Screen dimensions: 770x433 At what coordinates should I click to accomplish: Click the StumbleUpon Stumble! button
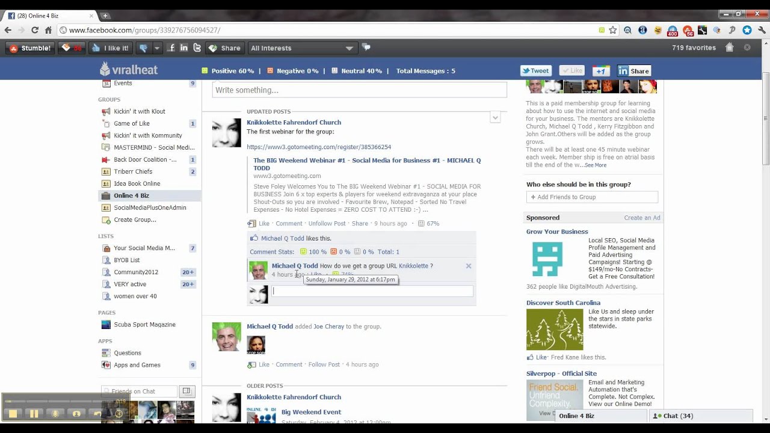pyautogui.click(x=29, y=48)
